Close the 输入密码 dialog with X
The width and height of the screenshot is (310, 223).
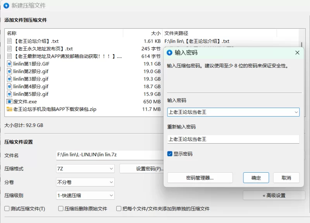coord(297,53)
